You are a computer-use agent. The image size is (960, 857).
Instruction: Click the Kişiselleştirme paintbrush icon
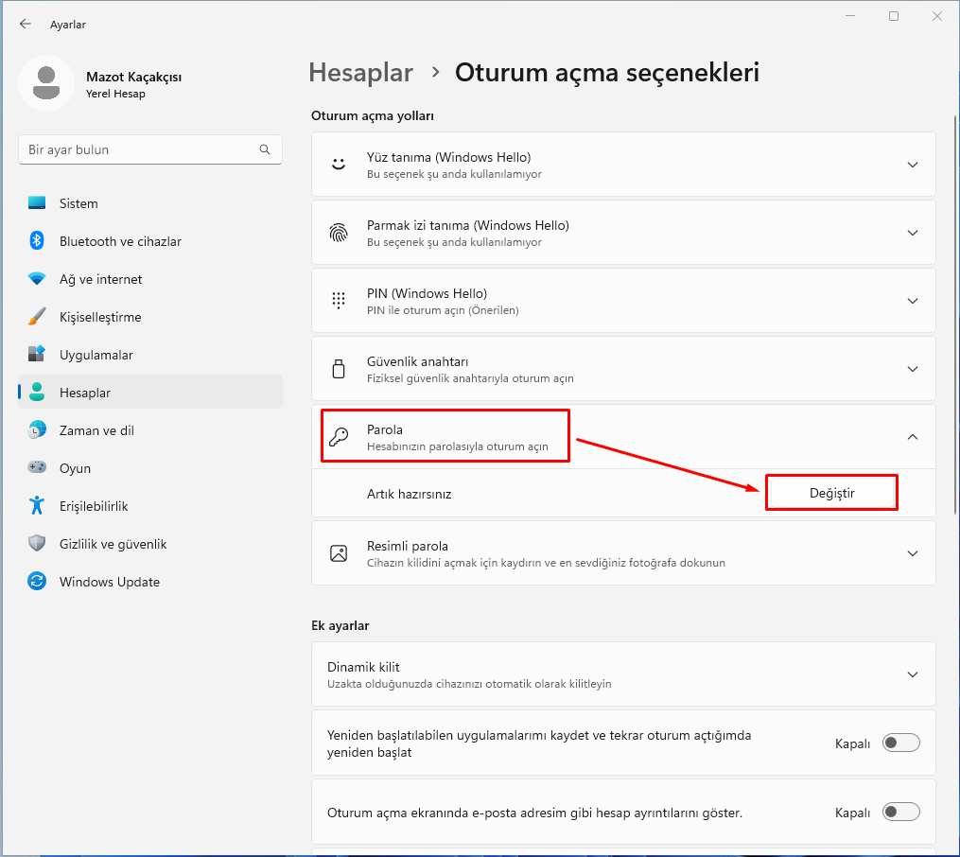pos(37,317)
